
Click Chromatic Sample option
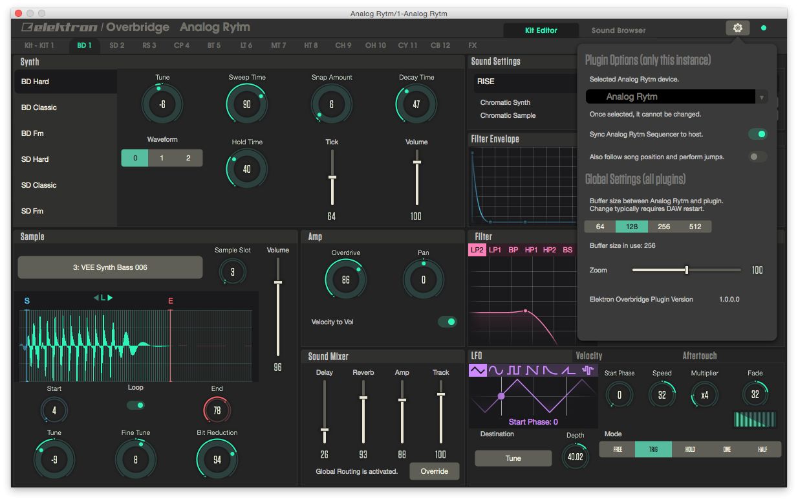point(508,115)
